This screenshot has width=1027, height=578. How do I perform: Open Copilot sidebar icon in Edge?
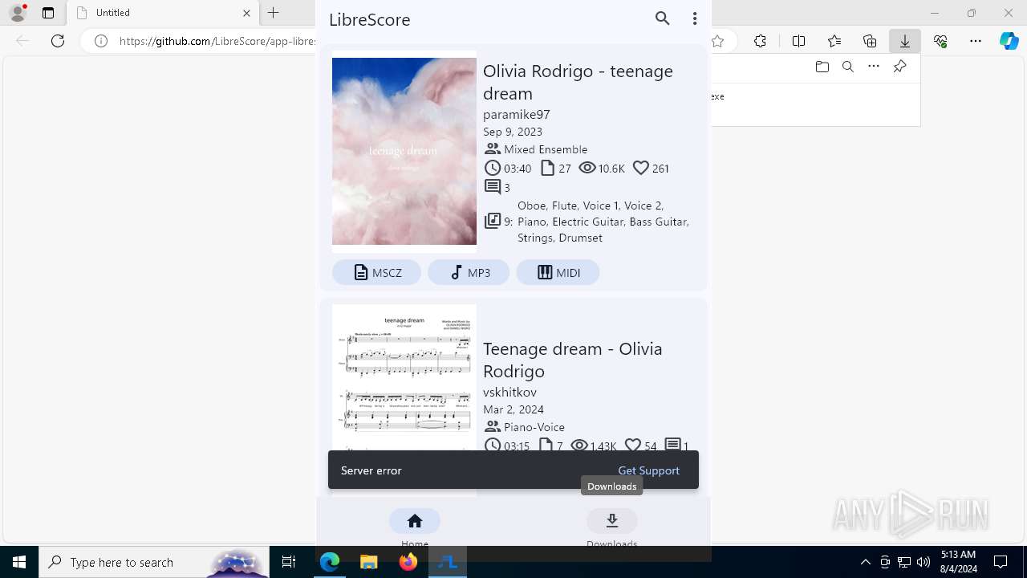click(1009, 41)
